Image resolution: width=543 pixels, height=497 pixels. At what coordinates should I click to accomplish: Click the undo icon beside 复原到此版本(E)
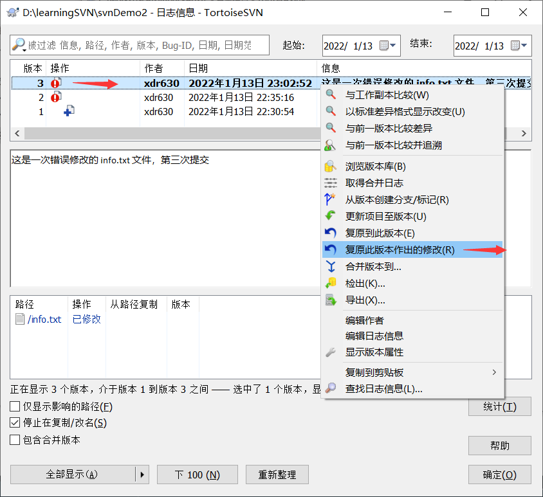point(331,233)
